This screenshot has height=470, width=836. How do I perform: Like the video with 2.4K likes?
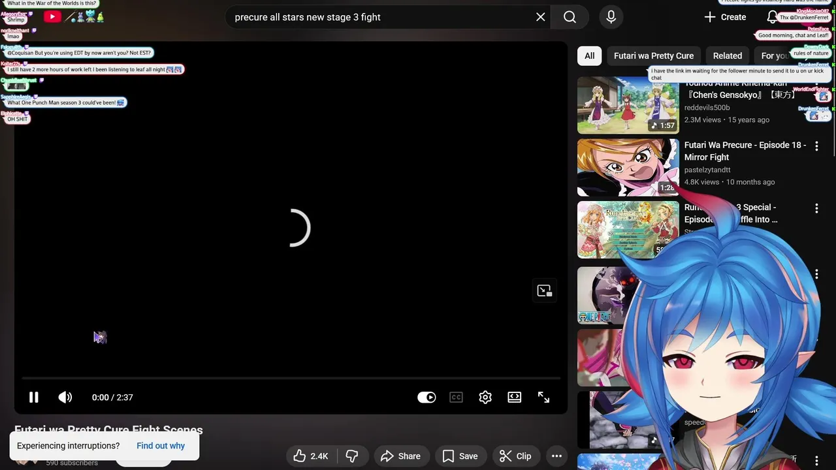tap(311, 456)
